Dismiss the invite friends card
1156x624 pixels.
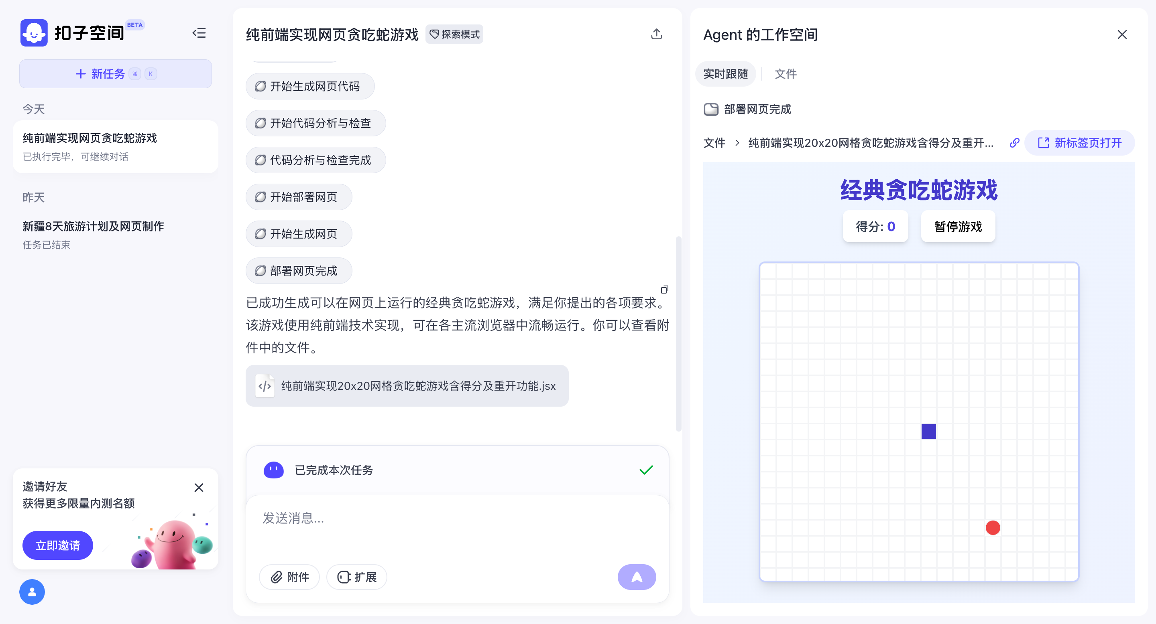(x=199, y=487)
